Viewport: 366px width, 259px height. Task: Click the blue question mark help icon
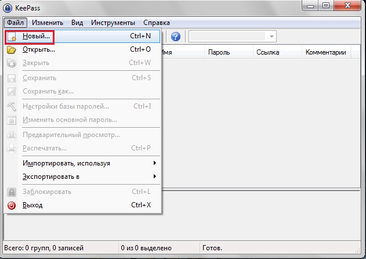tap(176, 37)
